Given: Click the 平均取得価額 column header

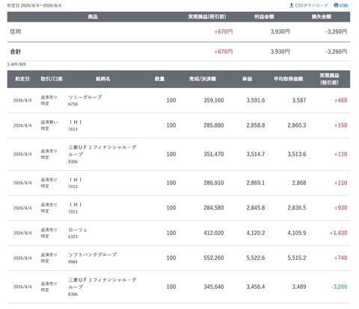Looking at the screenshot, I should coord(288,79).
